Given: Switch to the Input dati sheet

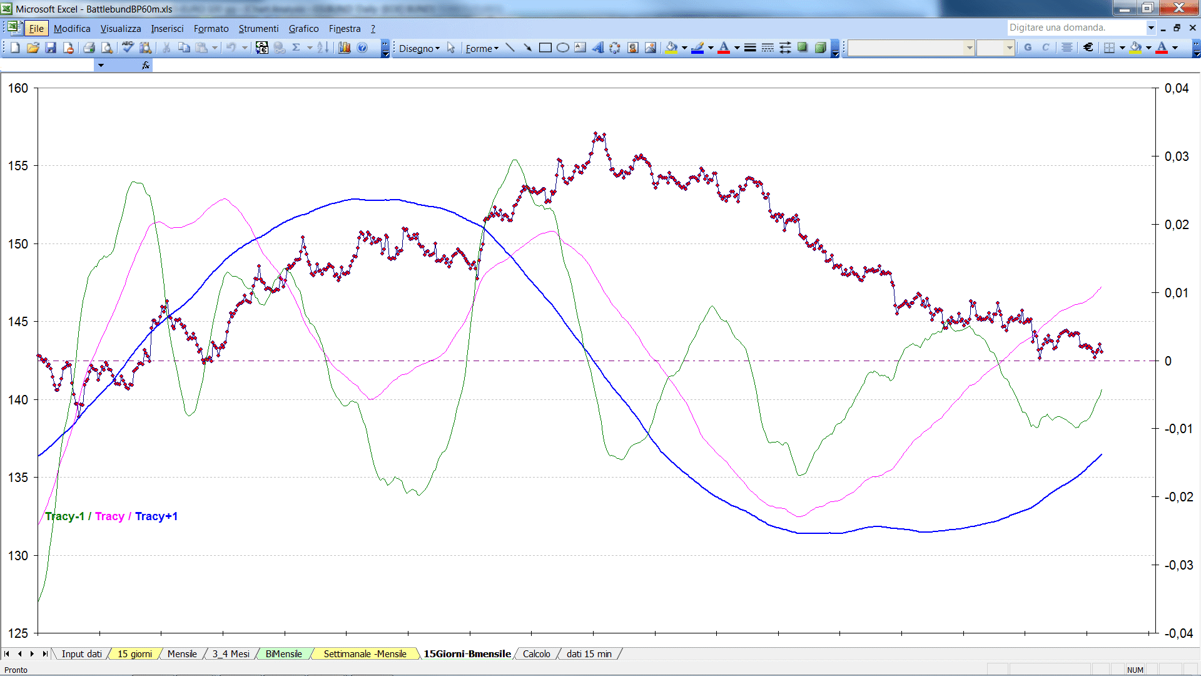Looking at the screenshot, I should click(x=81, y=653).
